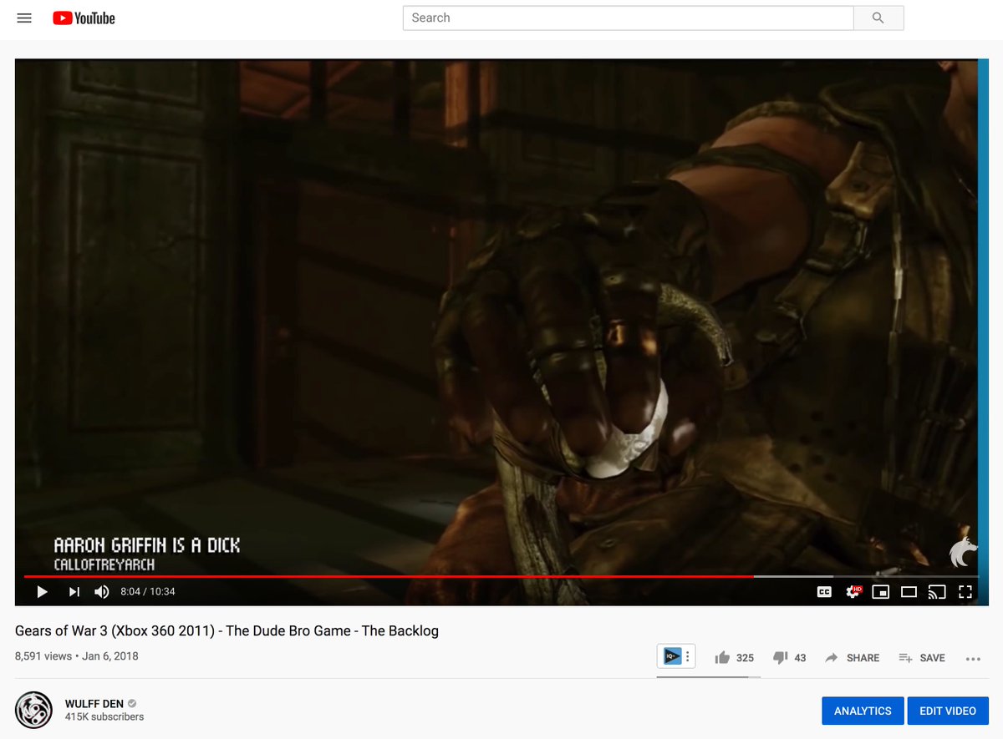Click the "415K subscribers" text

coord(104,717)
